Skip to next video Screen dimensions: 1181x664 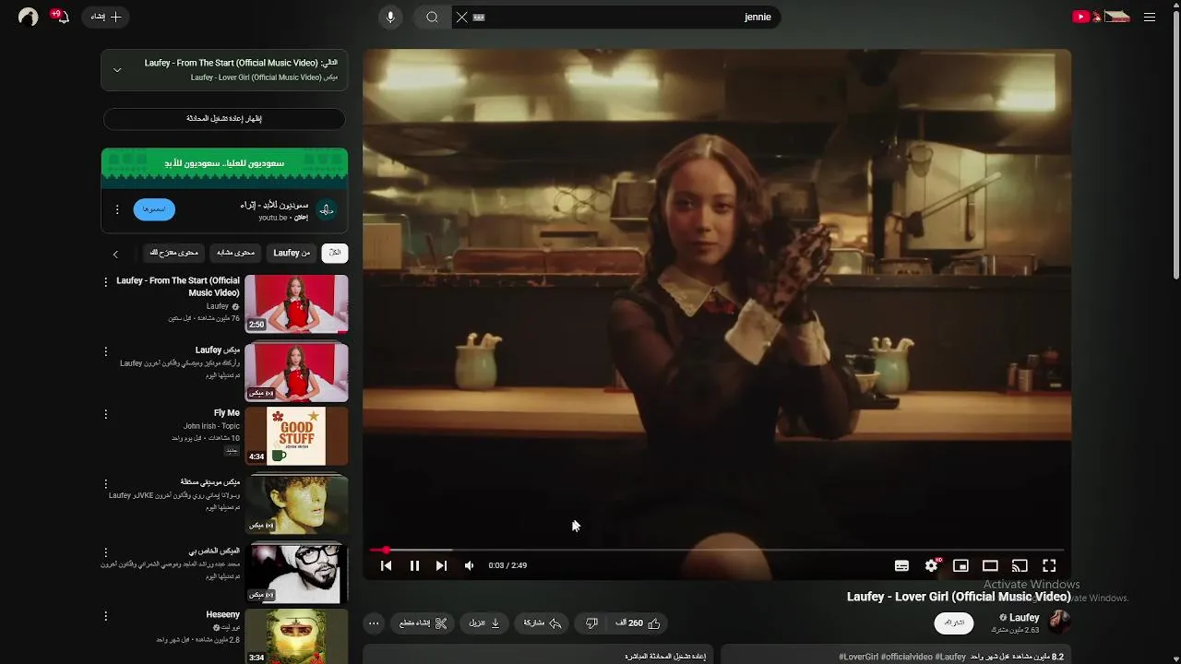pyautogui.click(x=441, y=565)
